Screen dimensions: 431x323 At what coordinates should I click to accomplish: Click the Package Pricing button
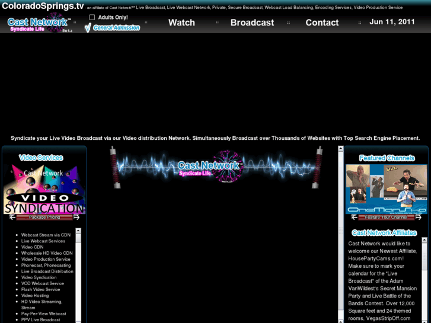[44, 217]
